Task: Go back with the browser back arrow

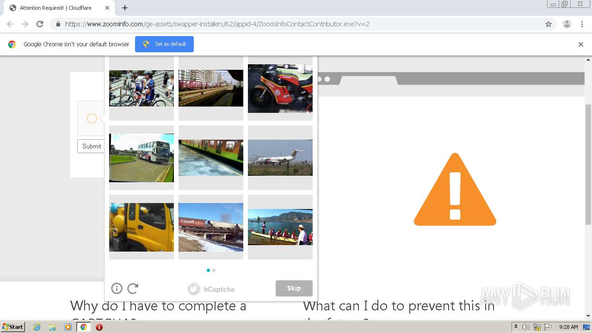Action: pyautogui.click(x=10, y=24)
